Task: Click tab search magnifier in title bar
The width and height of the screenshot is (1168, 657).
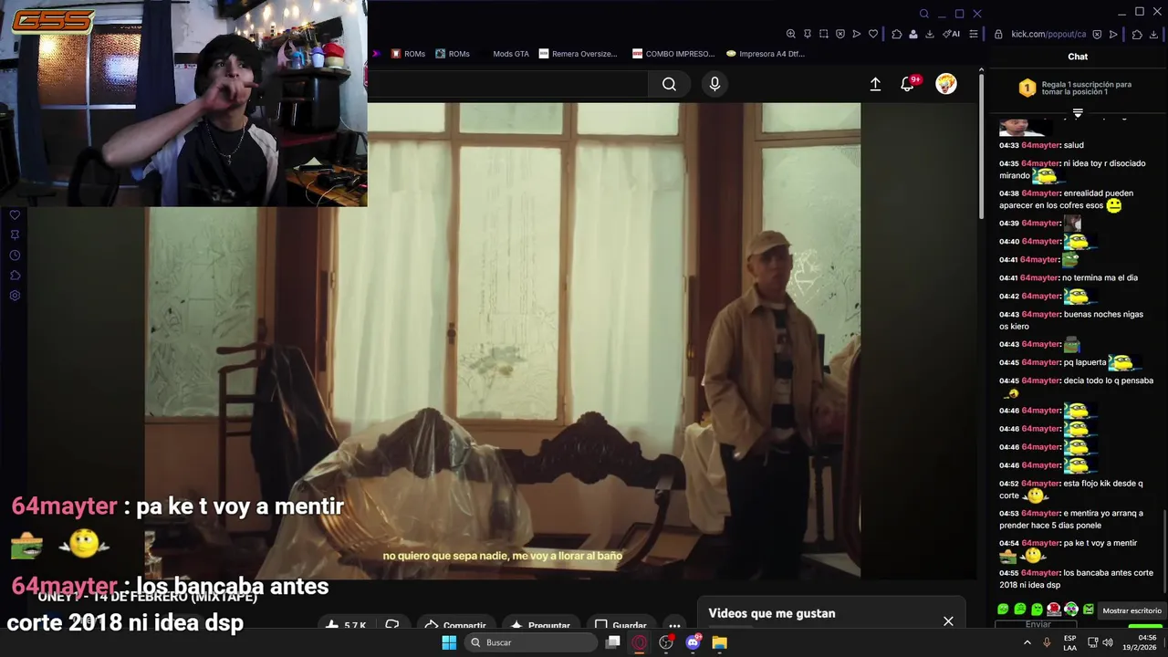Action: pyautogui.click(x=924, y=14)
